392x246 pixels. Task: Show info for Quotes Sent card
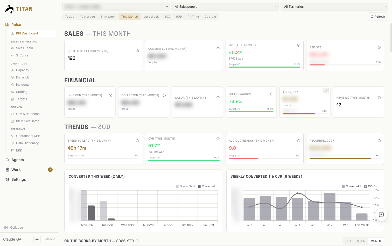coord(137,51)
